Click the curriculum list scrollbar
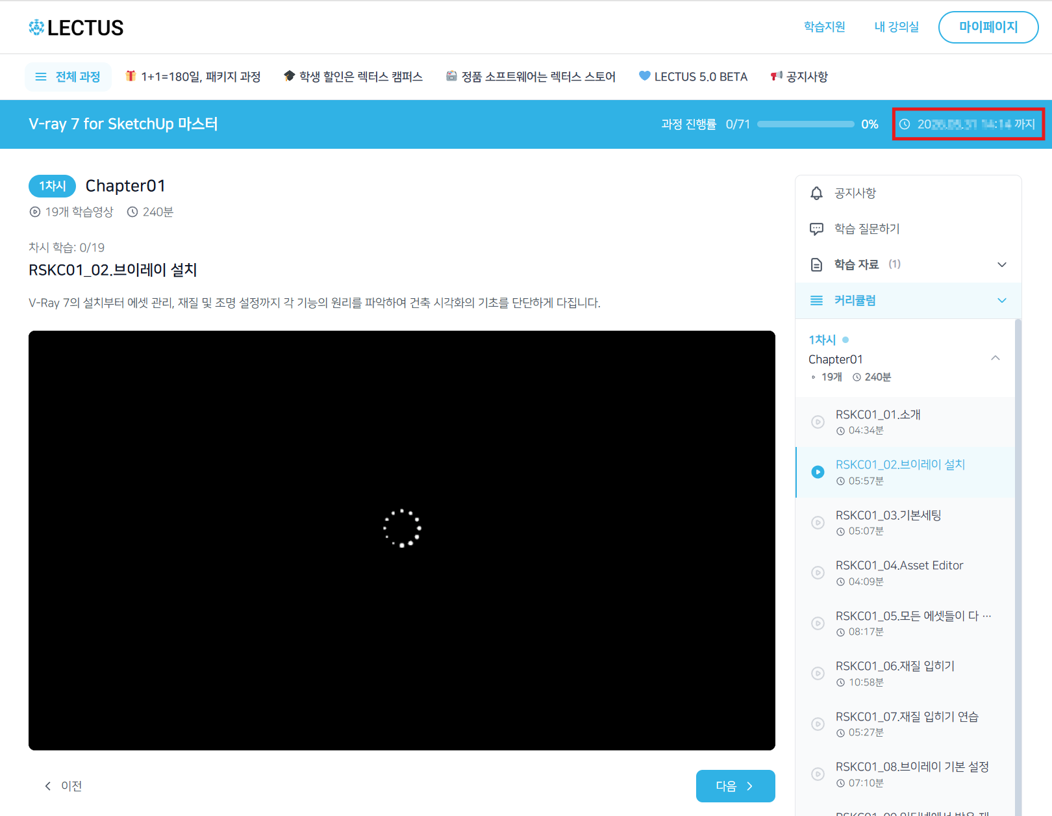The height and width of the screenshot is (816, 1052). pyautogui.click(x=1018, y=567)
